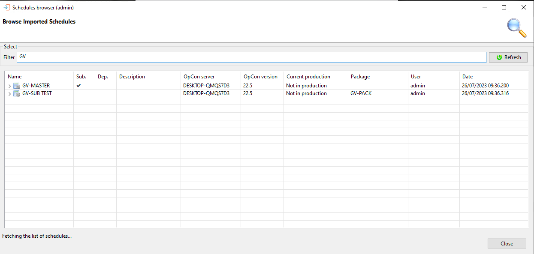
Task: Expand the GV-SUB TEST tree row
Action: [x=9, y=93]
